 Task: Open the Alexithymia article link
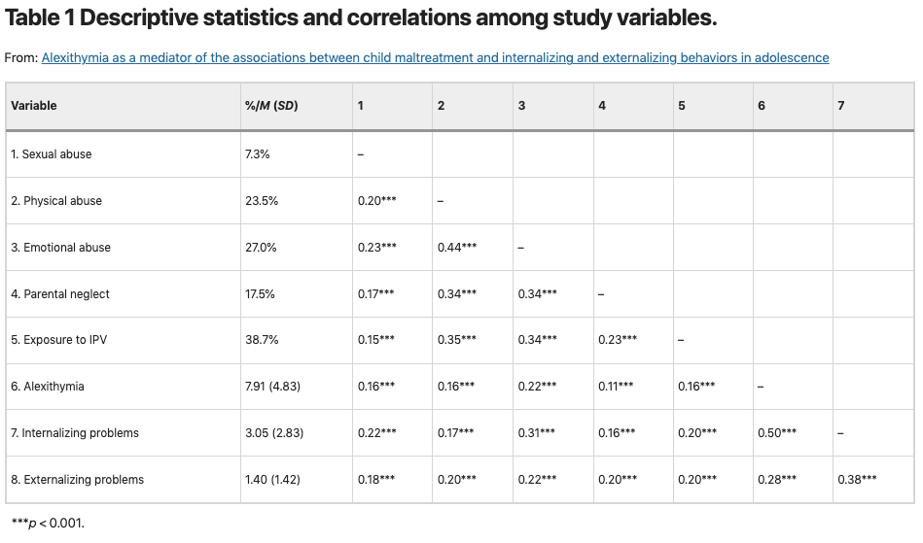pos(435,58)
